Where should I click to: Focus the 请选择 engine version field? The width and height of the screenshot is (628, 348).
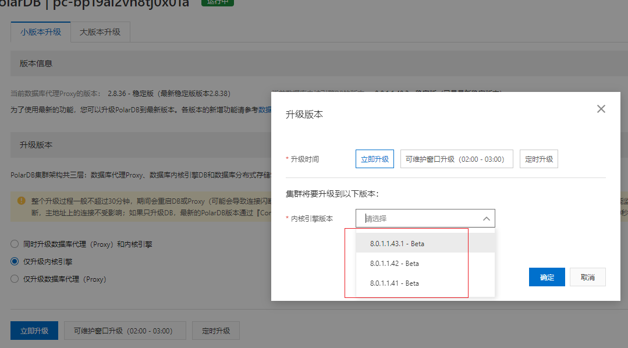425,218
